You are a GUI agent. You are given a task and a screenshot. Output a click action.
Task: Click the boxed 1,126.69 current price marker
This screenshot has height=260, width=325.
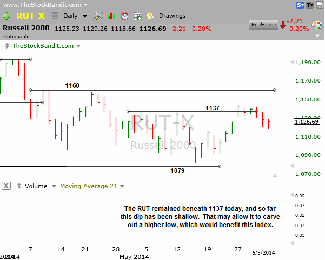(x=307, y=121)
